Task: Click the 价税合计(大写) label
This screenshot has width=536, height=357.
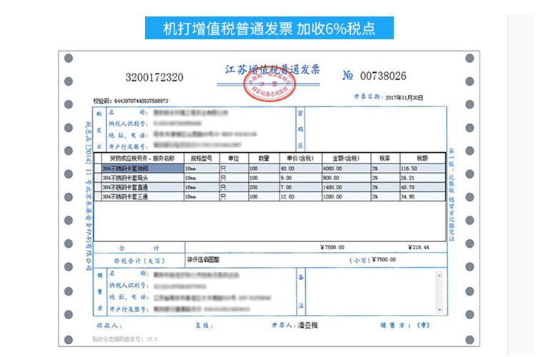Action: tap(139, 261)
